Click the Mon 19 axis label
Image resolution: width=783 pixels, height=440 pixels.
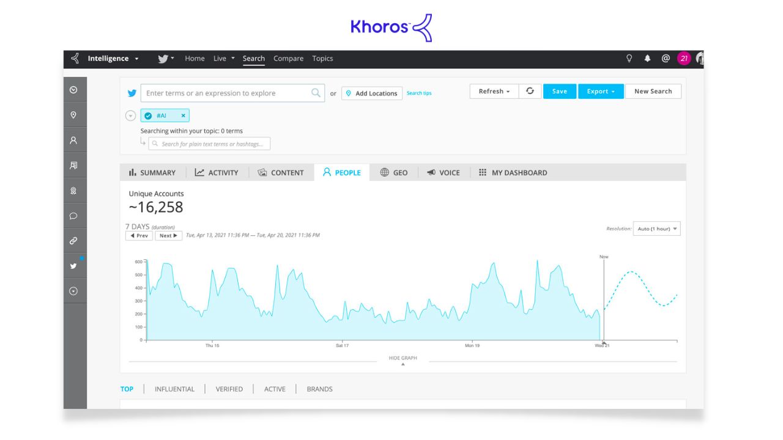tap(472, 346)
